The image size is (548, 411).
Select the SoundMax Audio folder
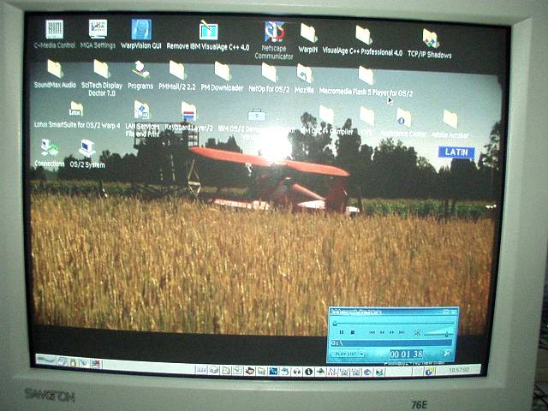pos(55,68)
